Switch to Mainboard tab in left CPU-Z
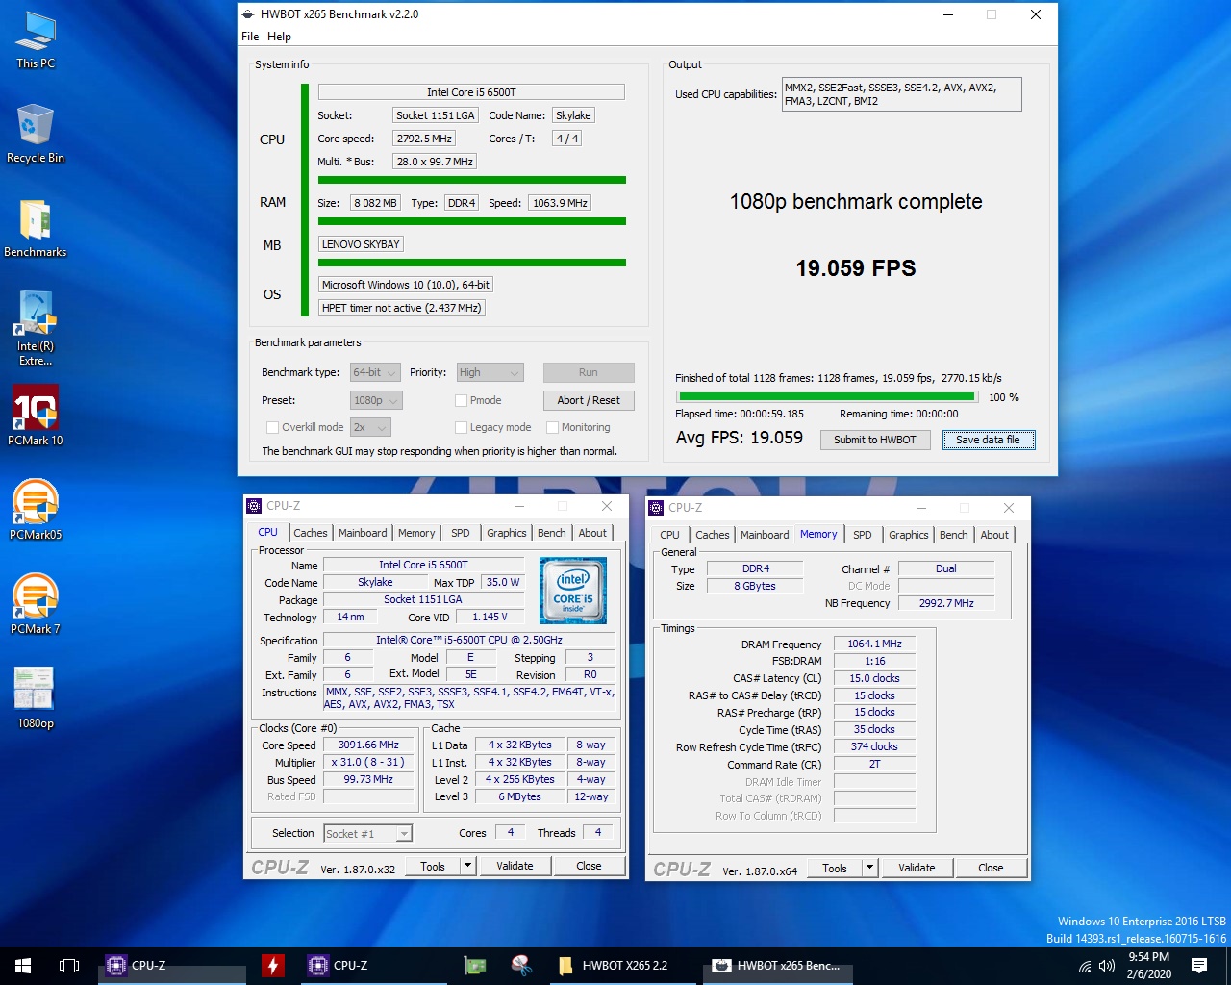This screenshot has width=1231, height=985. tap(363, 533)
